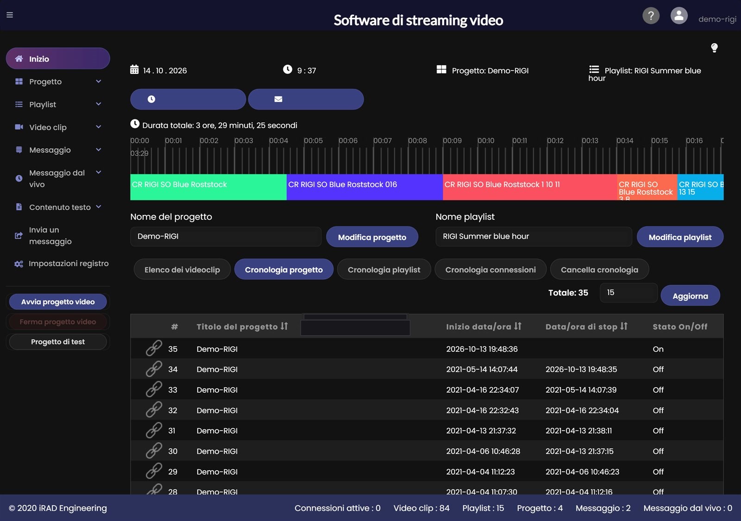The width and height of the screenshot is (741, 521).
Task: Open the help question mark icon
Action: [x=651, y=16]
